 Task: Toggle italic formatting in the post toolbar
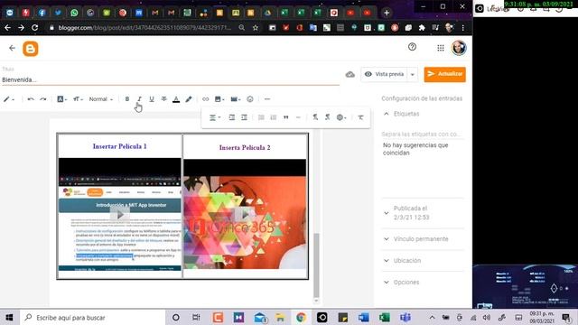pos(139,99)
